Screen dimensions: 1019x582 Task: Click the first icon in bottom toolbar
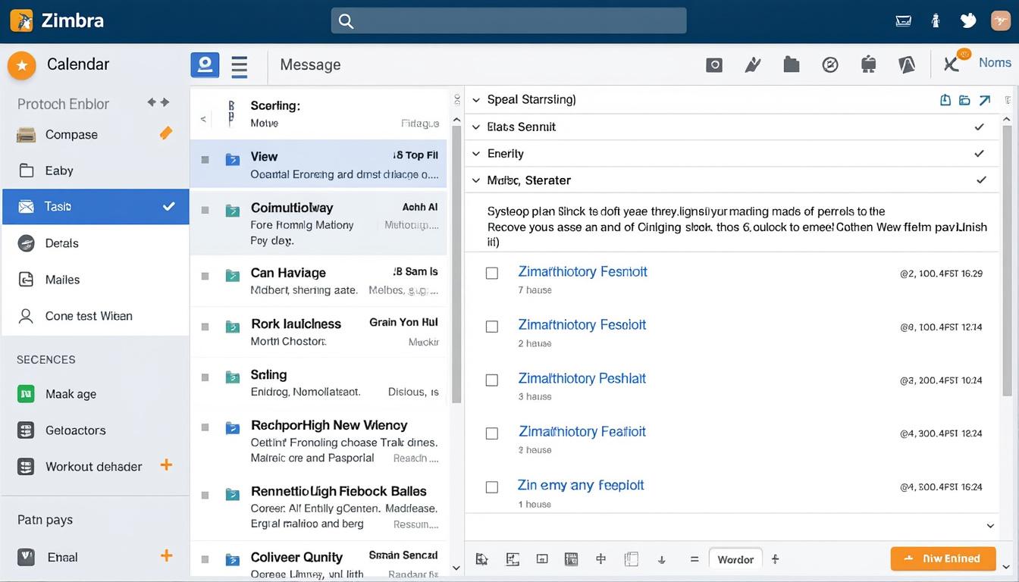coord(481,559)
